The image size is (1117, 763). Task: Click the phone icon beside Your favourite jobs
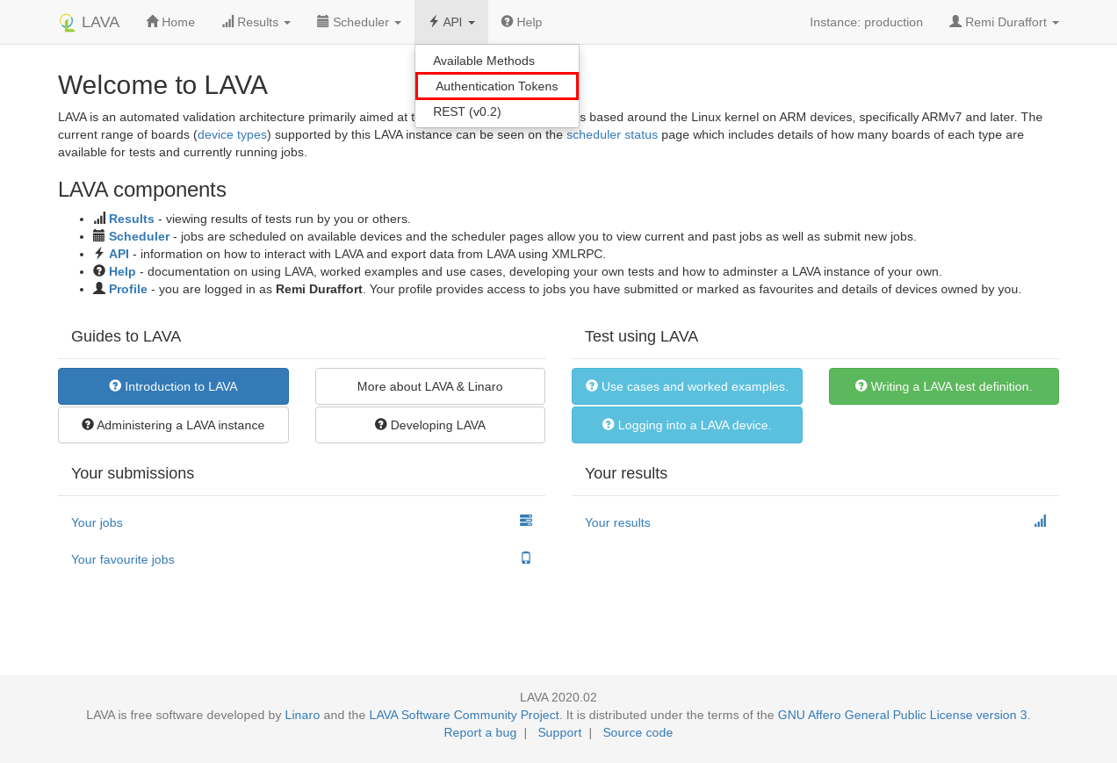526,558
